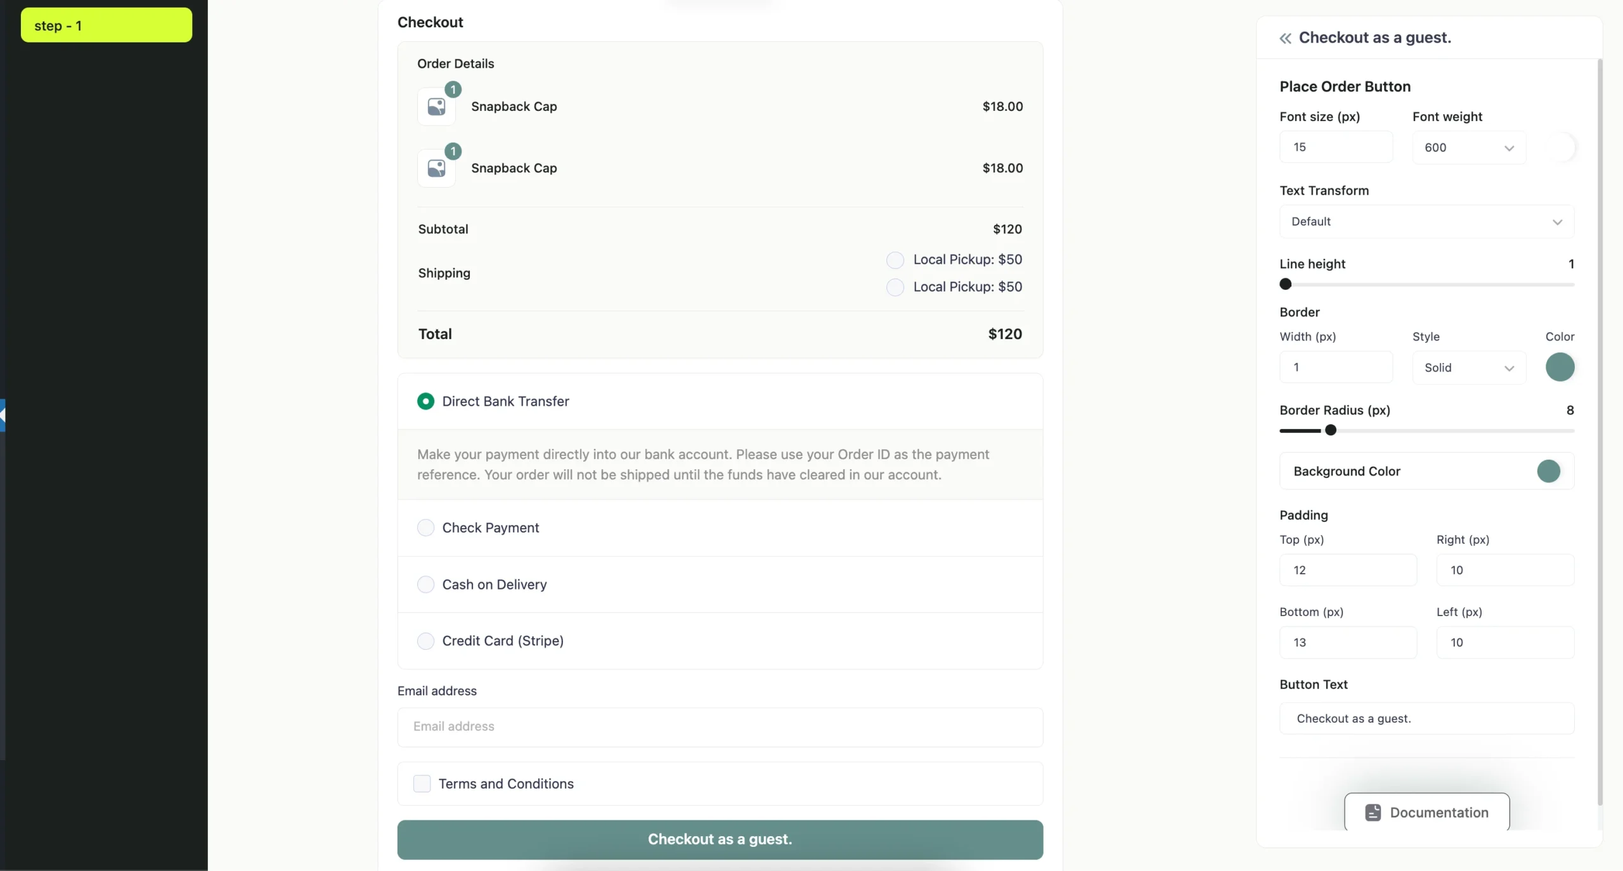Screen dimensions: 1623x871
Task: Click the Email address input field
Action: pos(720,726)
